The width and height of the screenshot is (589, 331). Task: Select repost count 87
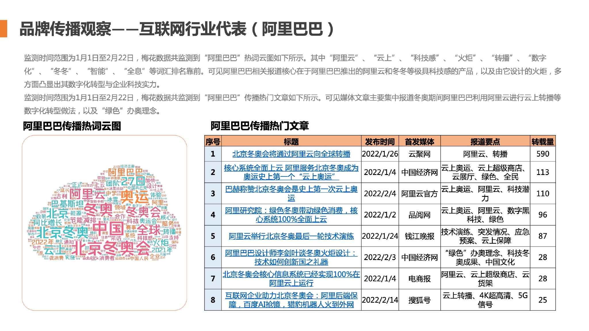[x=543, y=236]
